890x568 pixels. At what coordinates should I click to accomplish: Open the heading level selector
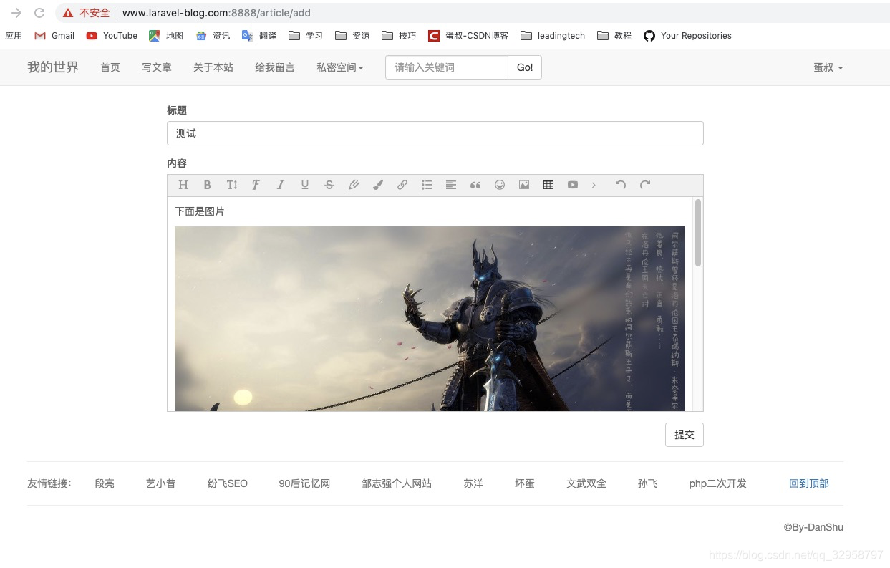click(183, 185)
